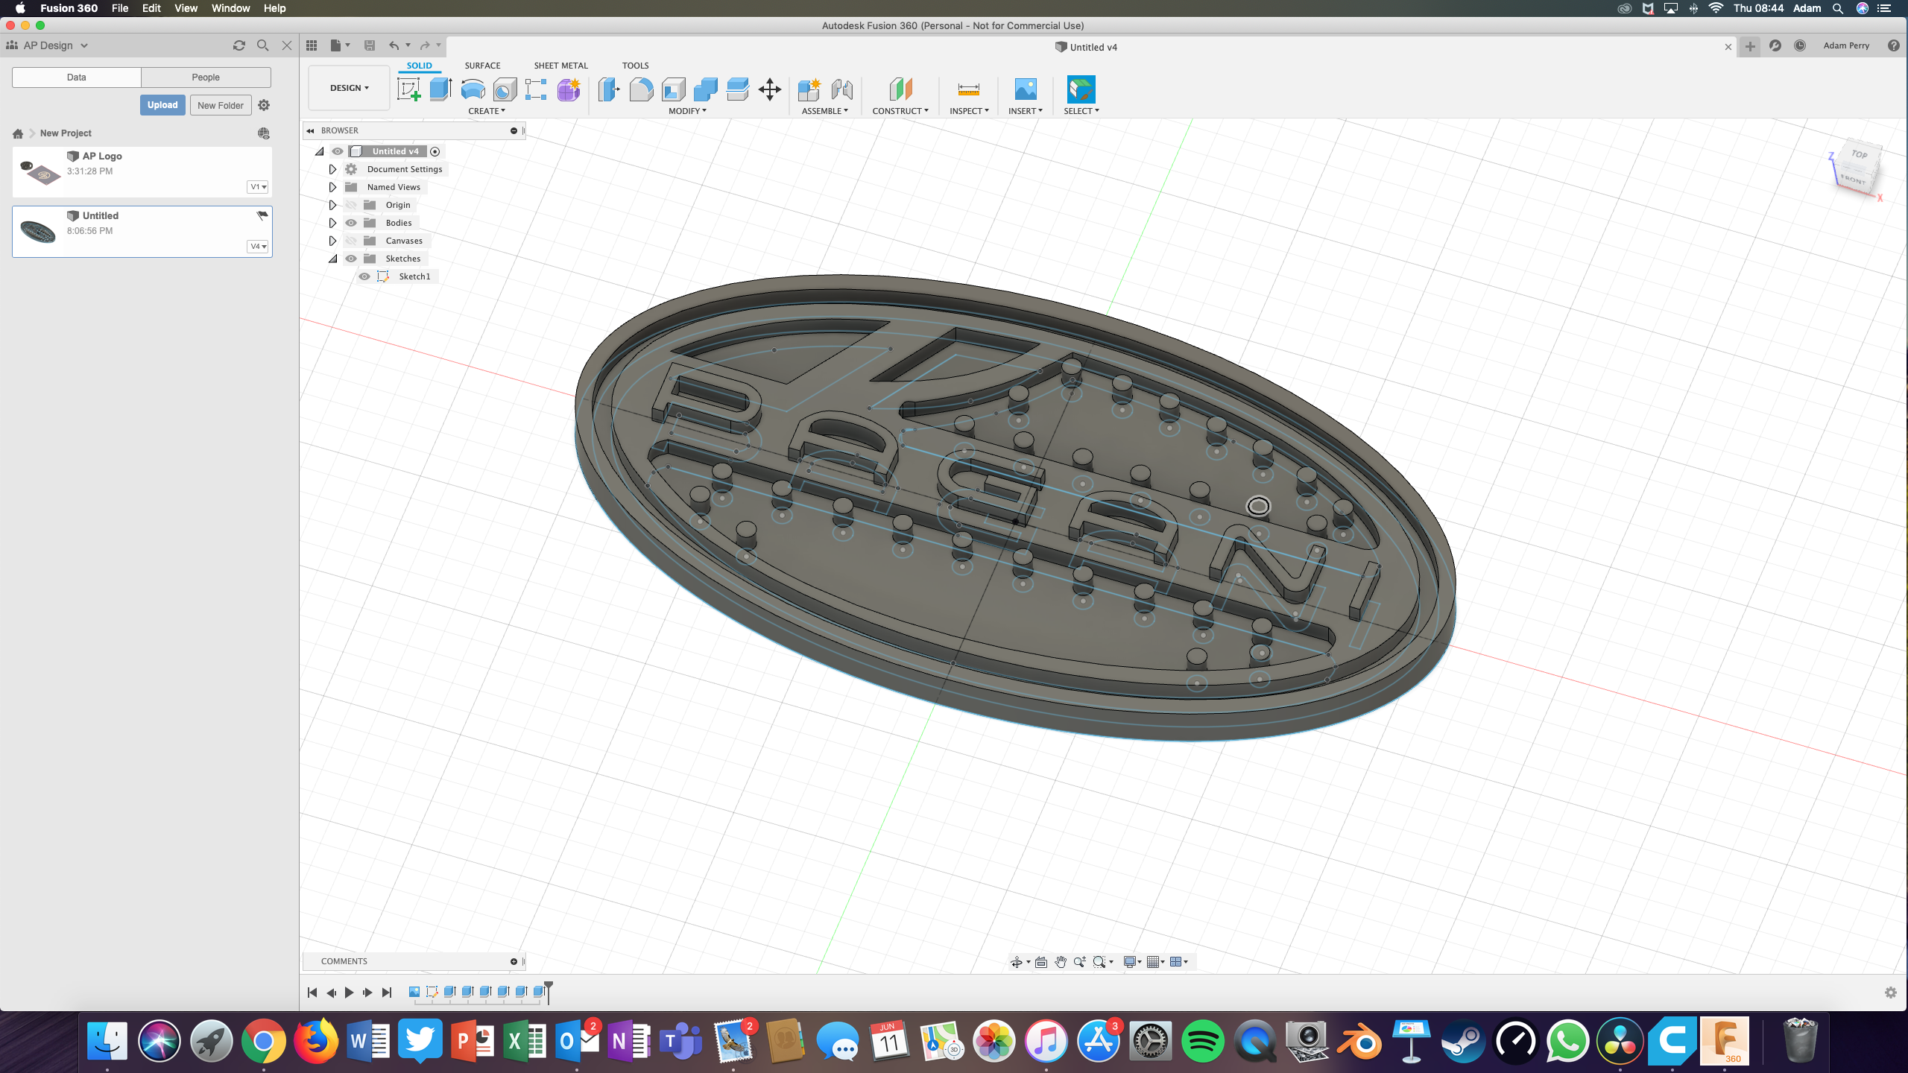Hide the Bodies folder
This screenshot has height=1073, width=1908.
pyautogui.click(x=351, y=223)
